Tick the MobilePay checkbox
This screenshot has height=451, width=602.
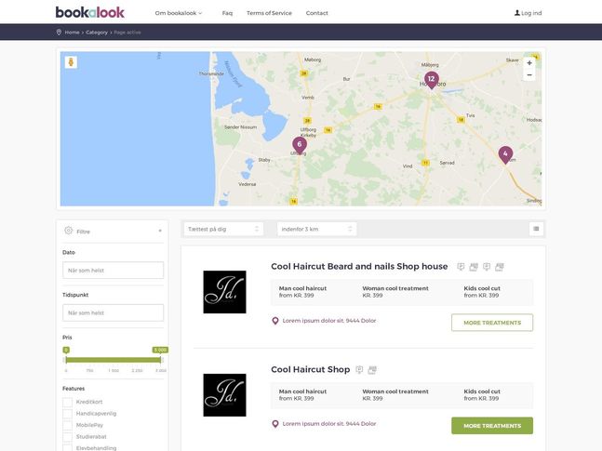(x=67, y=425)
